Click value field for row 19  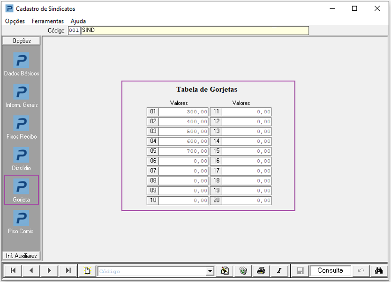click(x=247, y=191)
